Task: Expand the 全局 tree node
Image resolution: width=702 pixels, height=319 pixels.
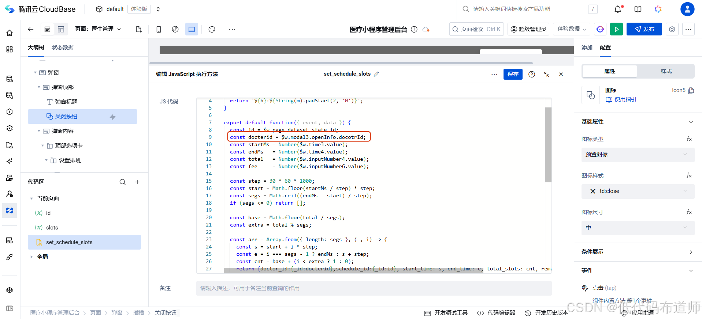Action: click(x=31, y=257)
